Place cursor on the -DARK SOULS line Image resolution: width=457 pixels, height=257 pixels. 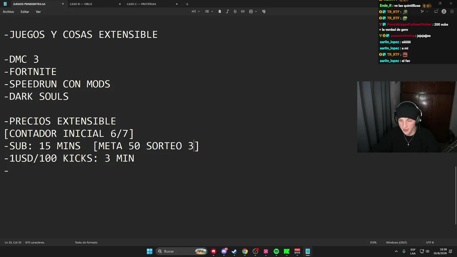(36, 96)
